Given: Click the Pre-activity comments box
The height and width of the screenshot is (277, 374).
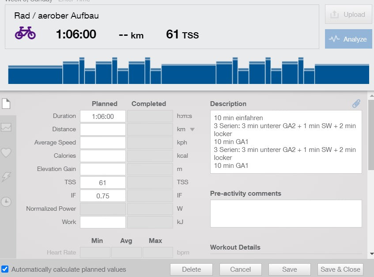Looking at the screenshot, I should pos(286,213).
